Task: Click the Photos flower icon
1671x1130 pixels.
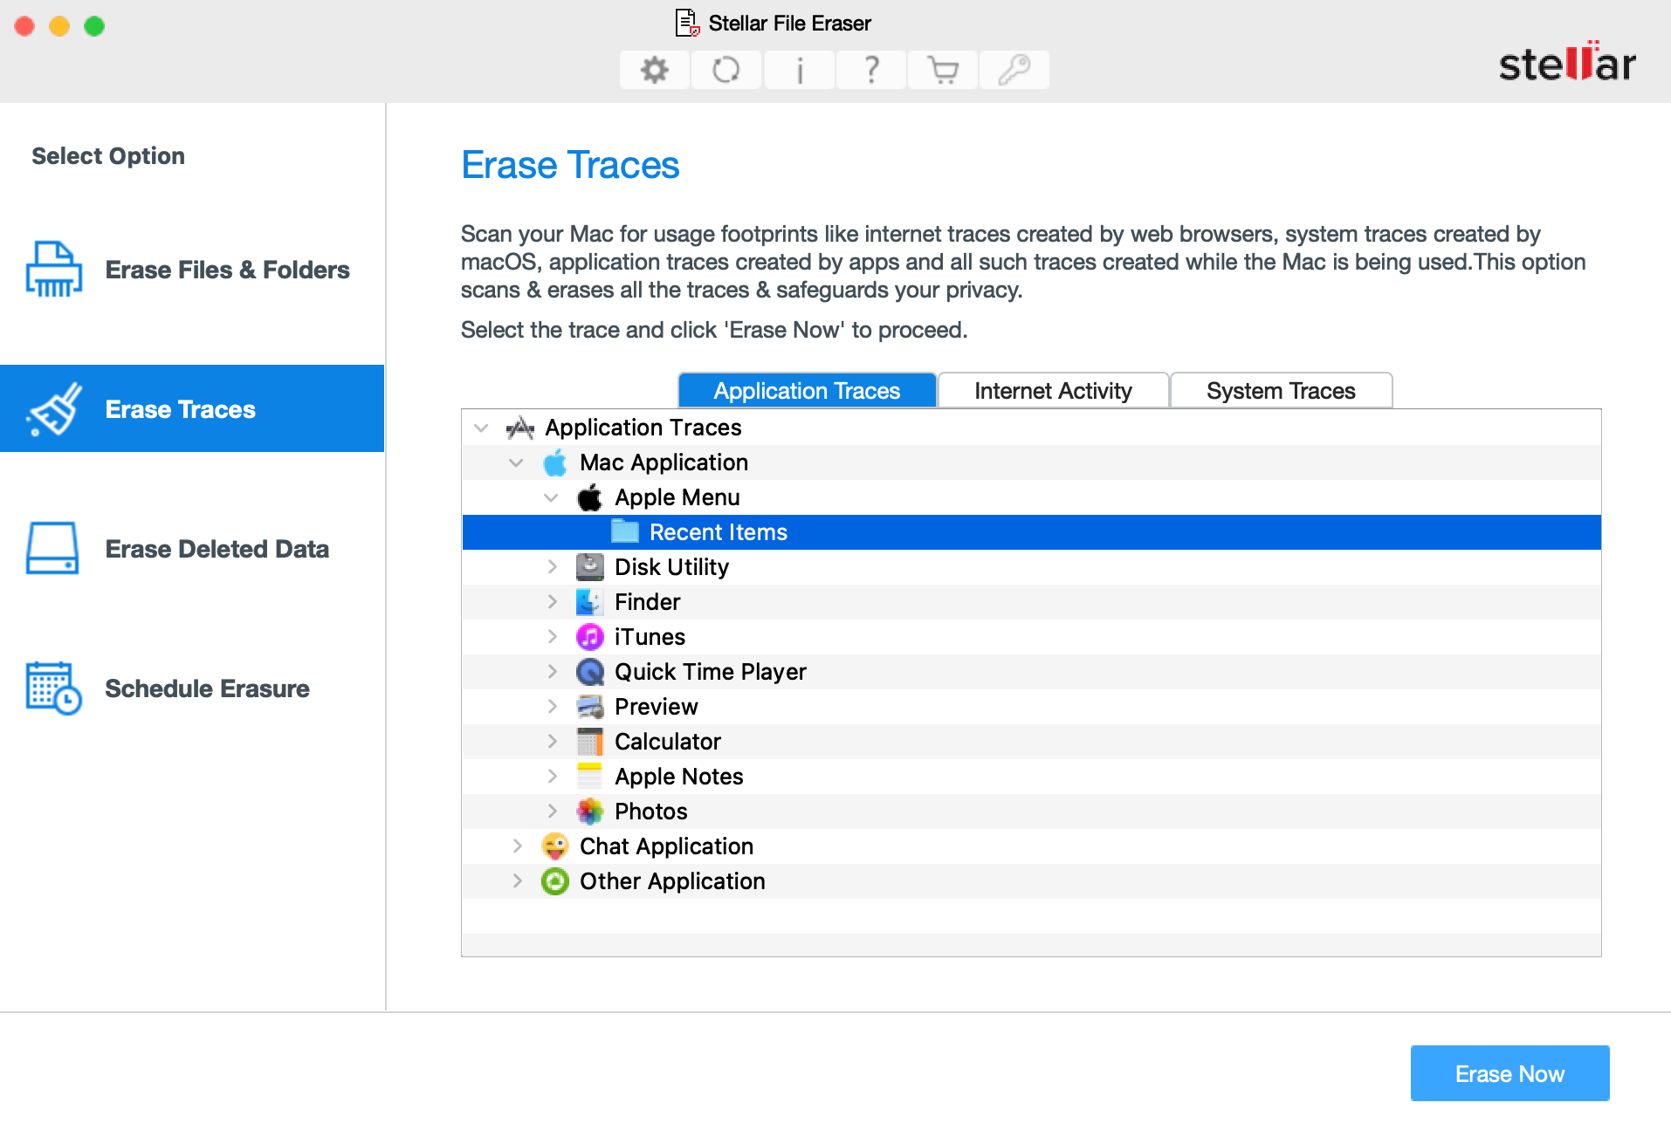Action: (x=590, y=812)
